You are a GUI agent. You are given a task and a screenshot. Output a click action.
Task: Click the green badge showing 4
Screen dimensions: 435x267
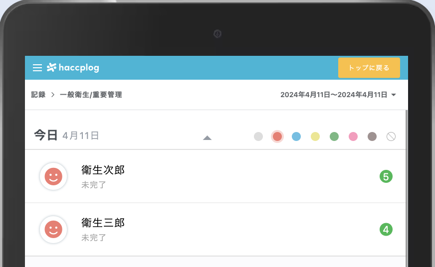386,230
